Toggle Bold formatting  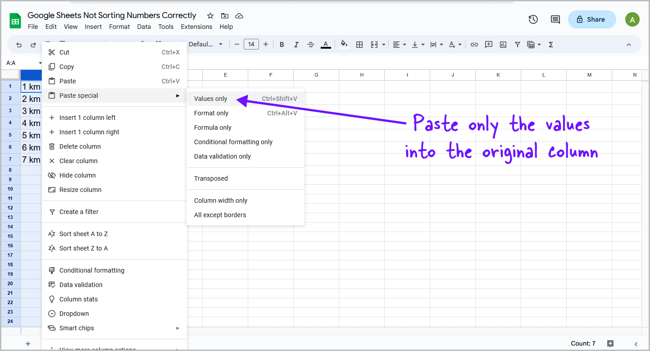click(x=282, y=45)
